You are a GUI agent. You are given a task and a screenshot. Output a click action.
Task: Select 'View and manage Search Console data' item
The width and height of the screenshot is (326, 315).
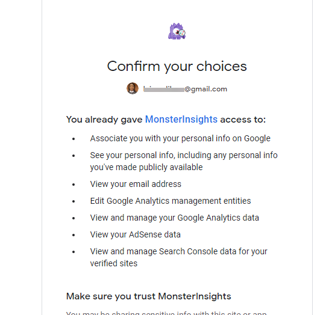coord(178,257)
